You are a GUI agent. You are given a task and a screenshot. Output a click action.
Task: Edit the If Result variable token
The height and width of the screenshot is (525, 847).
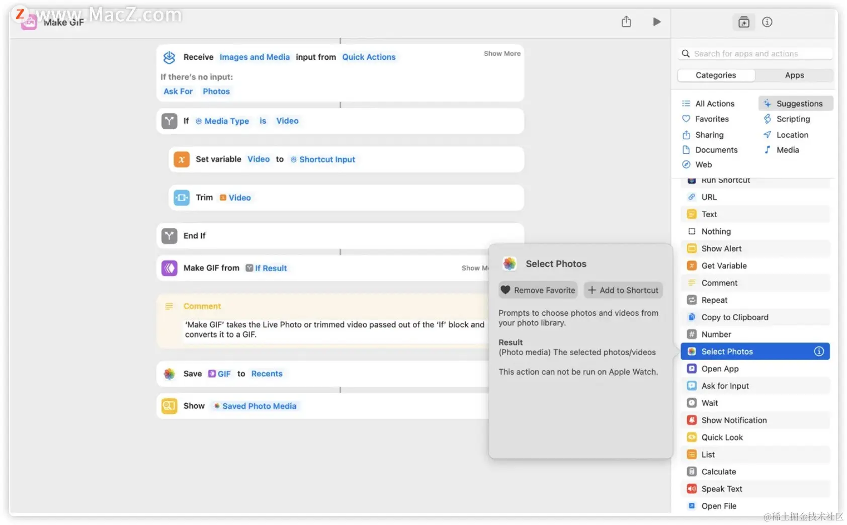coord(266,268)
